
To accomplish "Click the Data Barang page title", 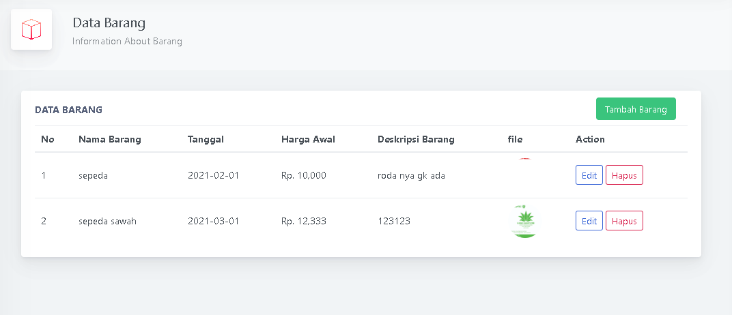I will tap(109, 23).
